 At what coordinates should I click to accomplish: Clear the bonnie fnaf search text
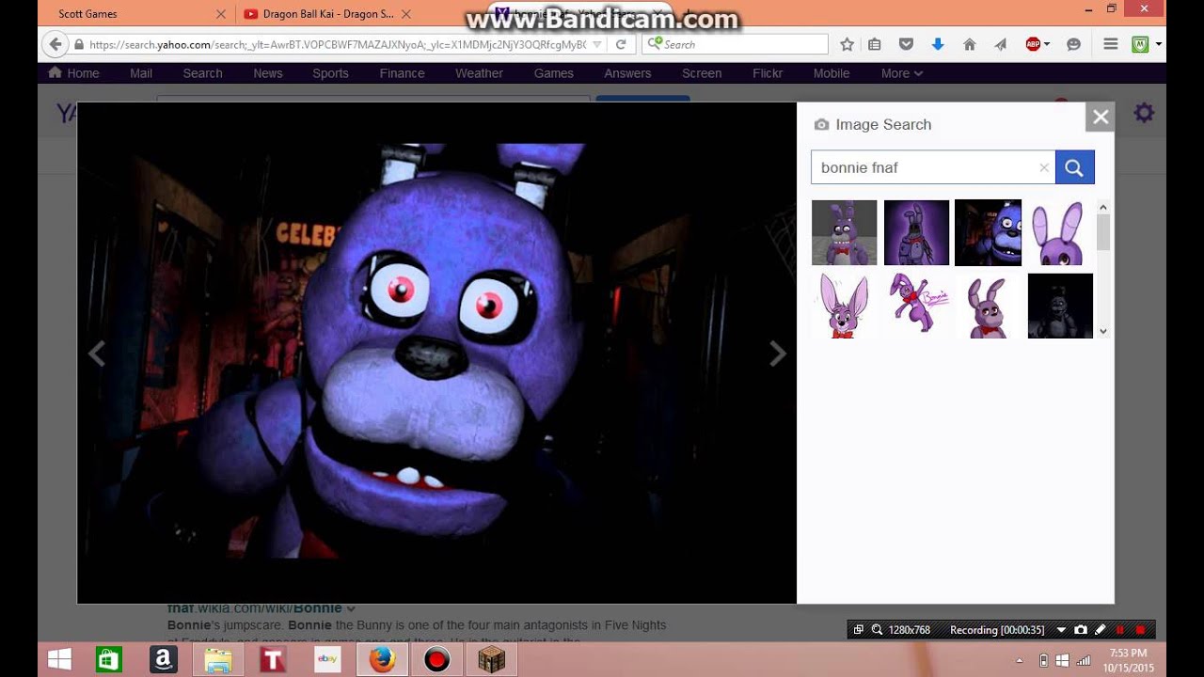click(x=1043, y=167)
